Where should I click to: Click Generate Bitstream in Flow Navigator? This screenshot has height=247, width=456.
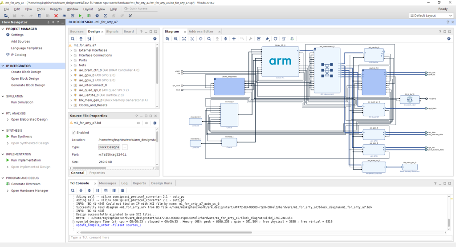[25, 184]
